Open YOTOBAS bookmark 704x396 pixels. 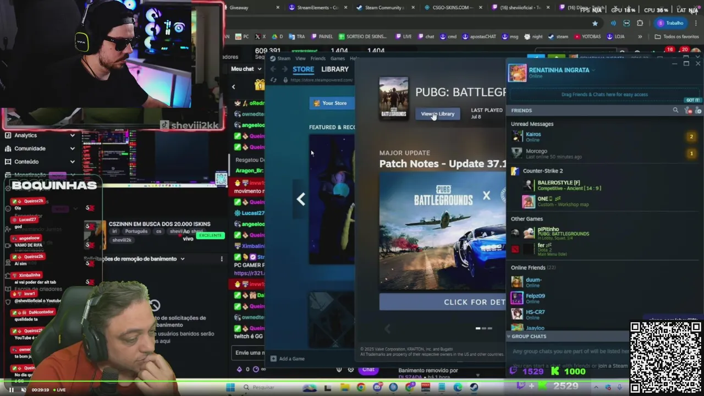[x=587, y=37]
